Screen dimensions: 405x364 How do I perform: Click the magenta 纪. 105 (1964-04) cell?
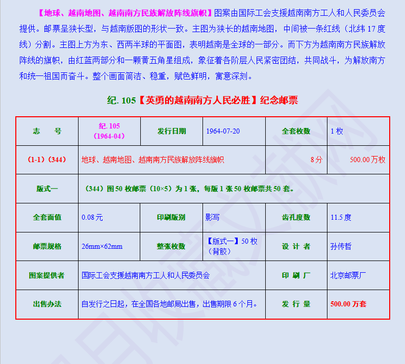(x=109, y=131)
